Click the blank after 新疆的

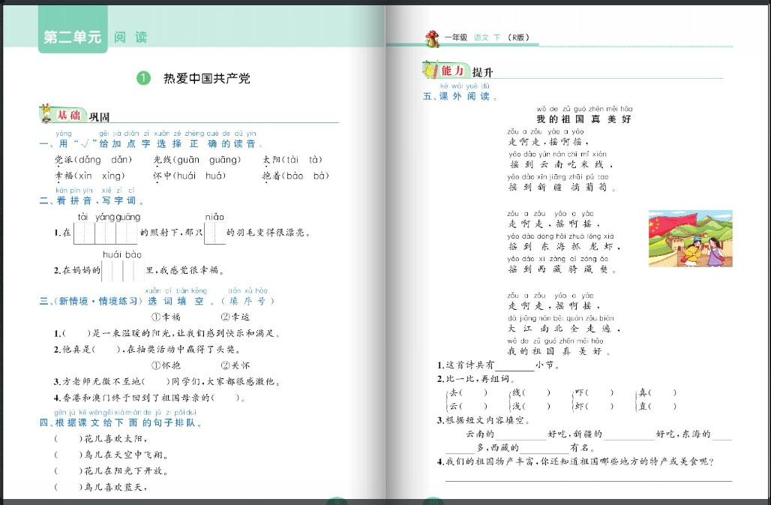click(629, 434)
